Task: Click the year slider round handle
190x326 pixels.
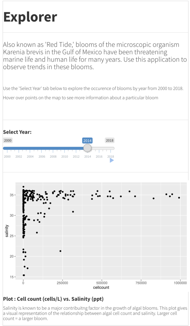Action: [87, 148]
